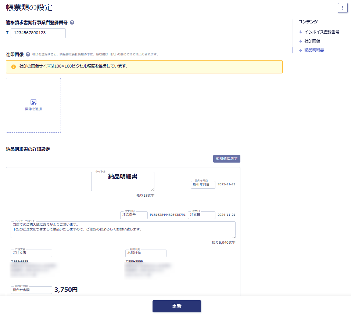Click the 2025-11-21 transaction date value
The image size is (351, 316).
point(226,184)
